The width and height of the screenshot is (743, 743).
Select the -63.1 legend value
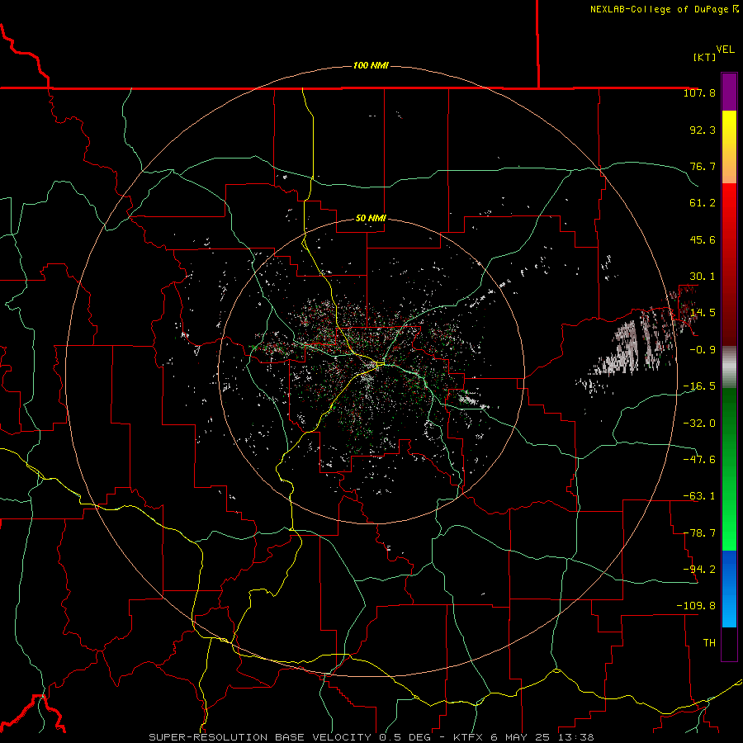pos(699,496)
